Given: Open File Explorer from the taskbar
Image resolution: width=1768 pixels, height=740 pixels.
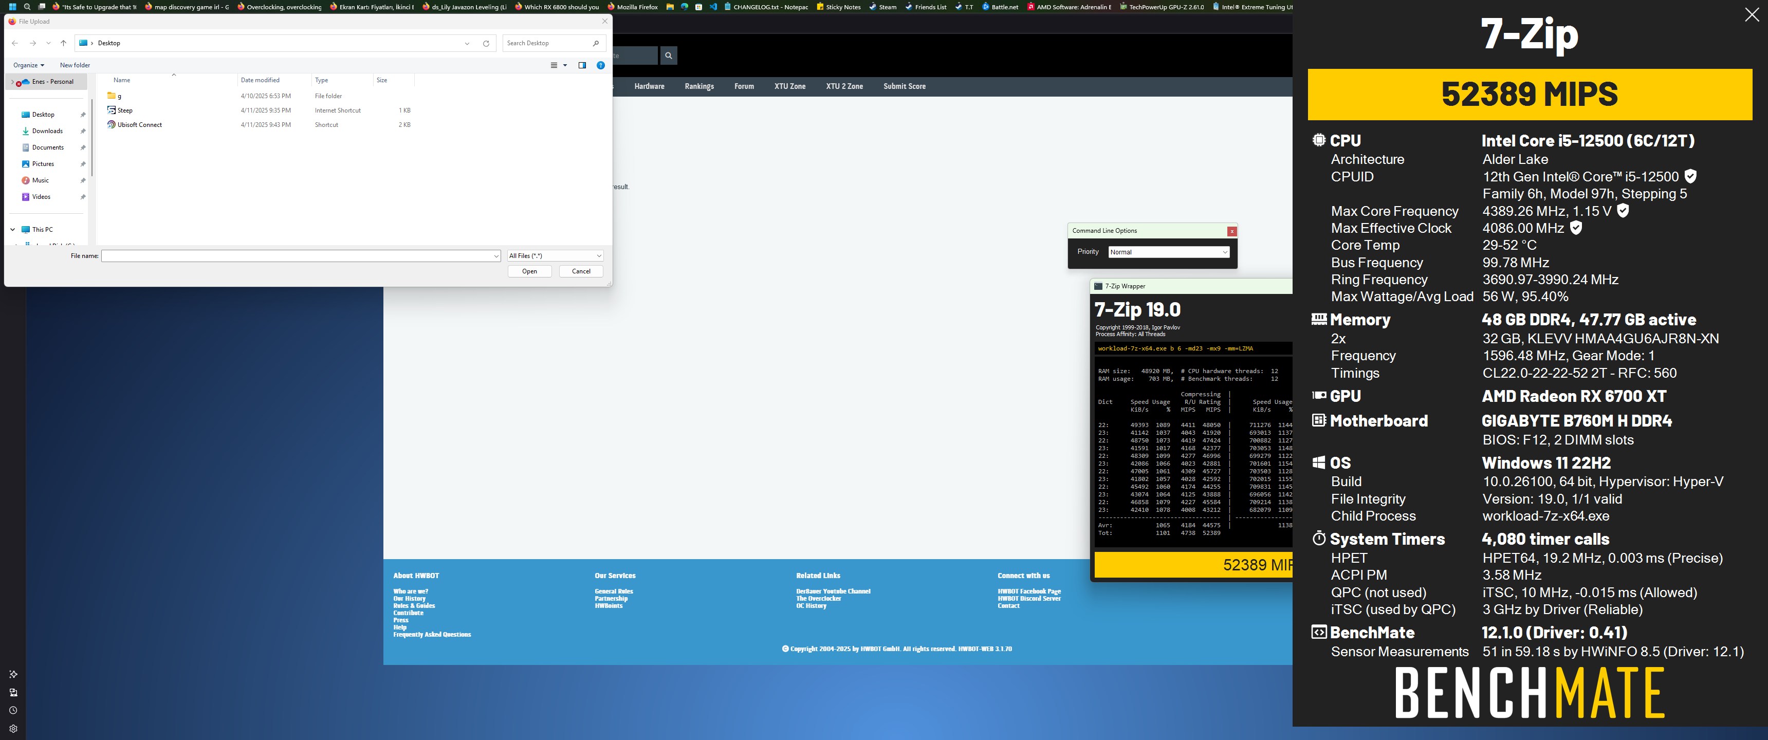Looking at the screenshot, I should tap(670, 7).
